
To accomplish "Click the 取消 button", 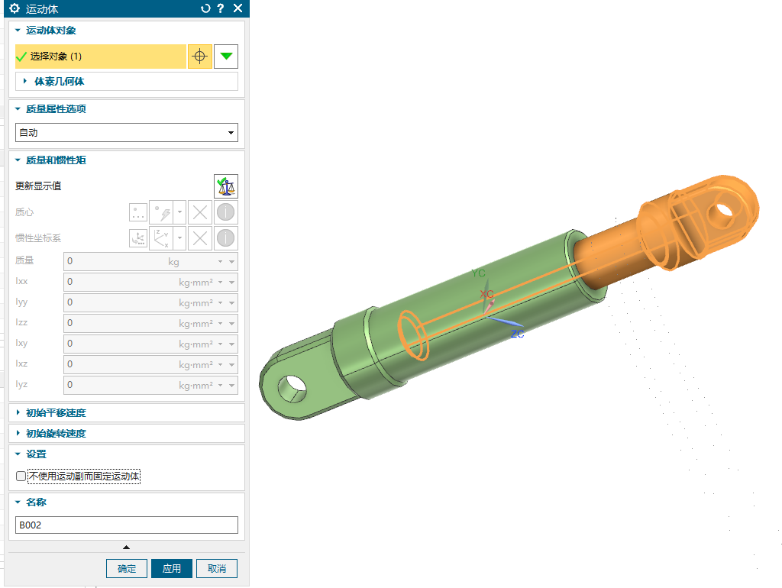I will pyautogui.click(x=217, y=569).
